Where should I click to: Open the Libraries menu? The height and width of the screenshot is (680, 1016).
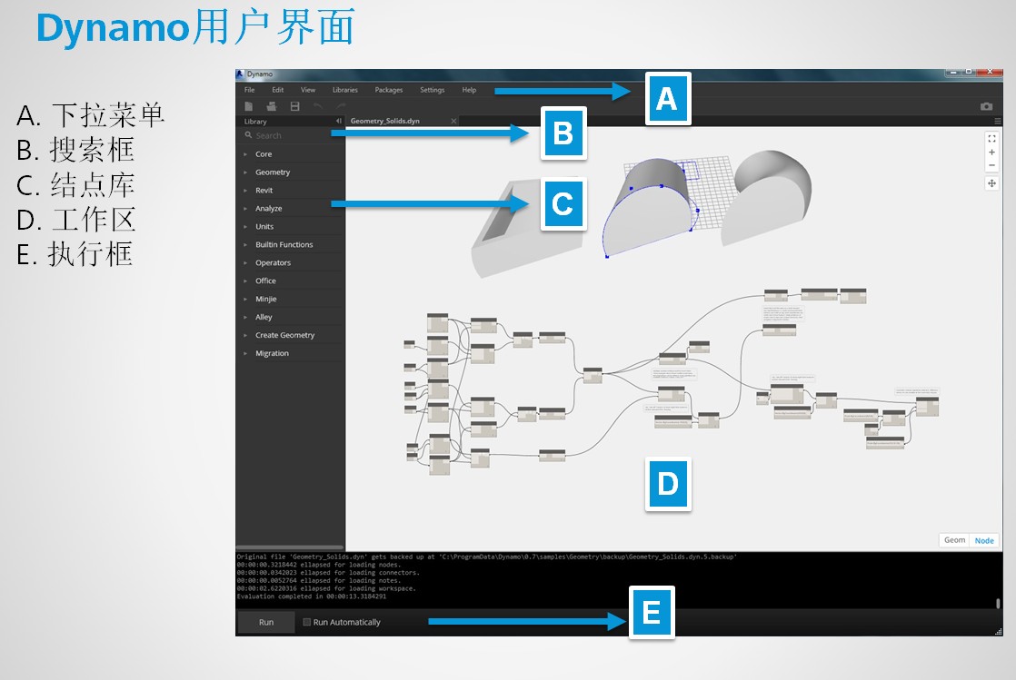pyautogui.click(x=344, y=90)
